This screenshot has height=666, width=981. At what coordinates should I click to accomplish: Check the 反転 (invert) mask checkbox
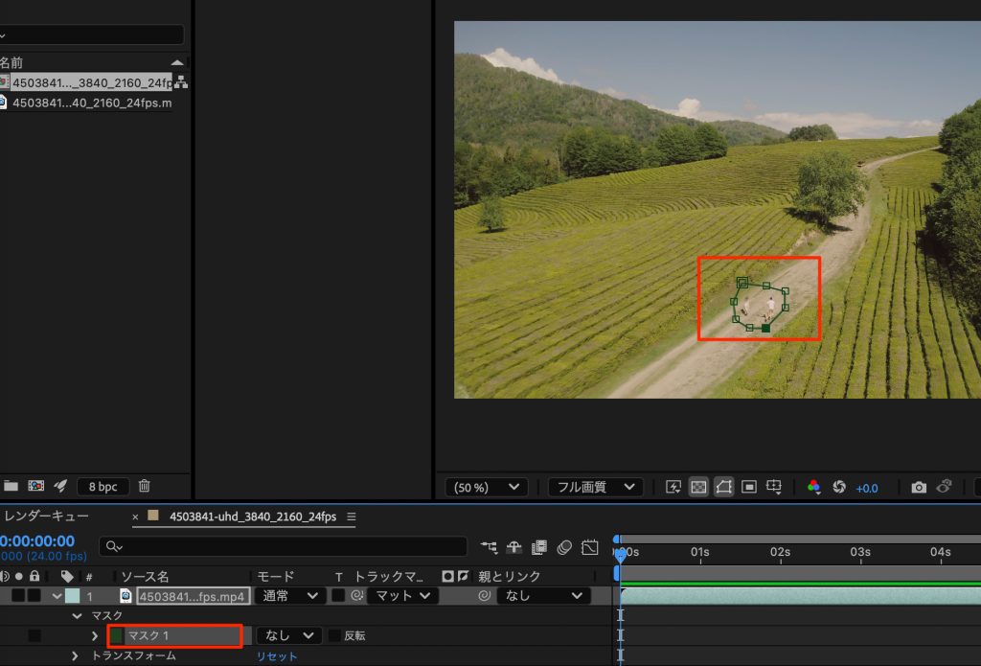tap(334, 635)
